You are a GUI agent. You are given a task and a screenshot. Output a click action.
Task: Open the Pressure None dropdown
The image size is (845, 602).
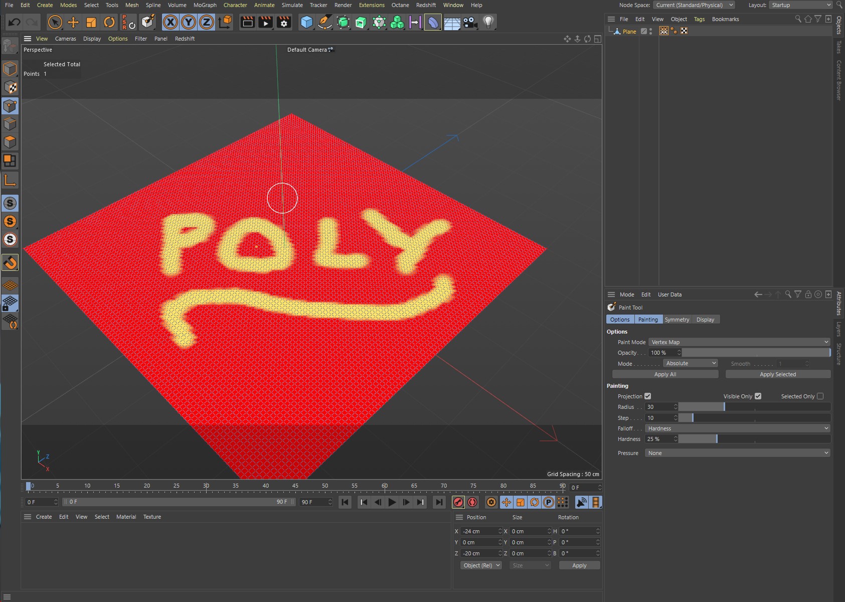click(738, 453)
